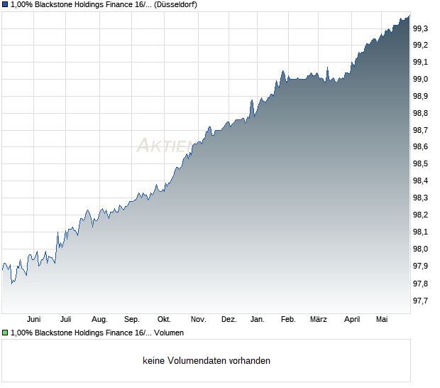
Task: Select the März month label on axis
Action: point(319,320)
